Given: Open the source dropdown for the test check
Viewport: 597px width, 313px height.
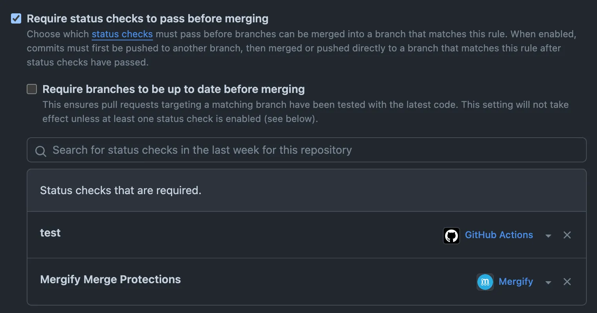Looking at the screenshot, I should click(x=548, y=235).
